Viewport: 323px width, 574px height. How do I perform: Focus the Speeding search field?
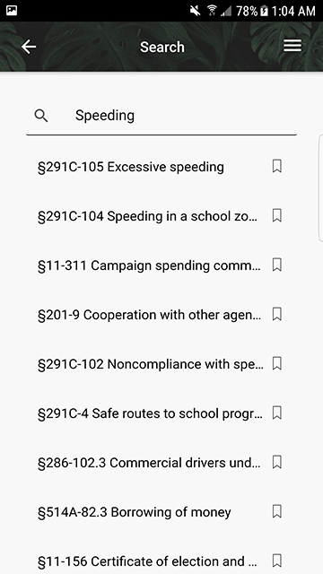(x=161, y=116)
